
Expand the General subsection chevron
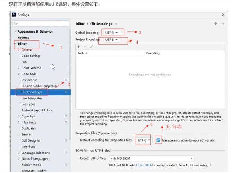19,49
